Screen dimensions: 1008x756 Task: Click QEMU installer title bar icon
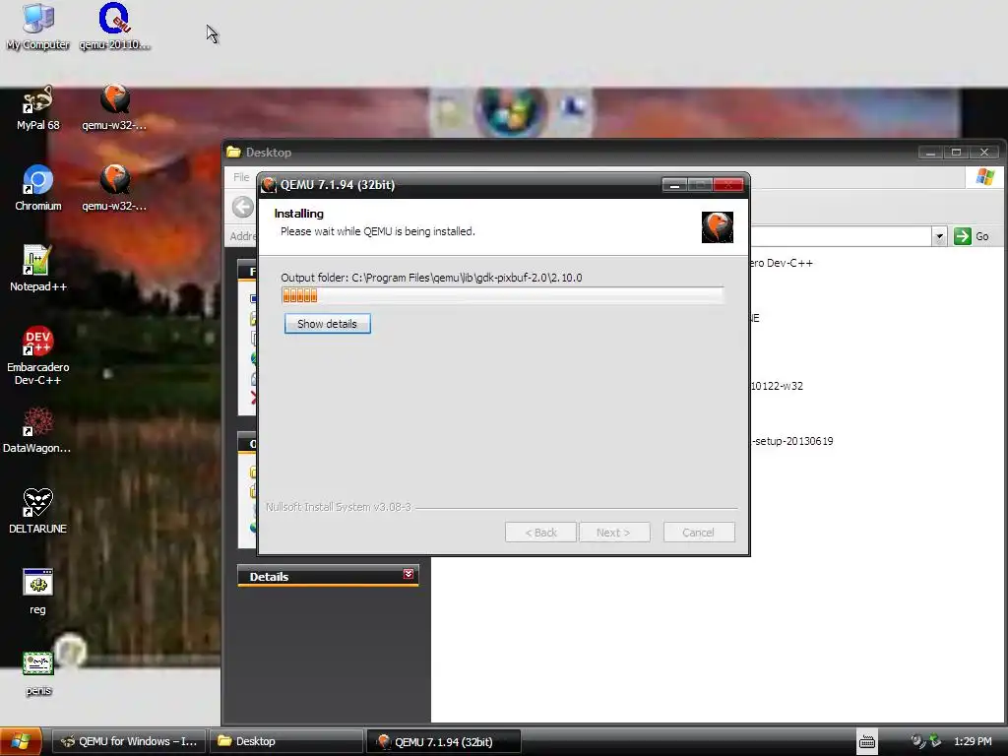point(269,185)
